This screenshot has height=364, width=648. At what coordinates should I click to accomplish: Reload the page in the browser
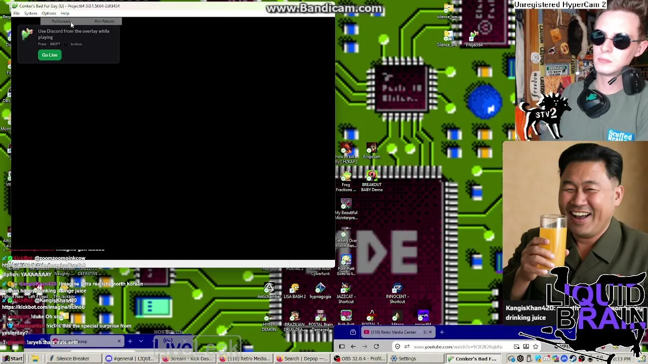click(x=376, y=347)
